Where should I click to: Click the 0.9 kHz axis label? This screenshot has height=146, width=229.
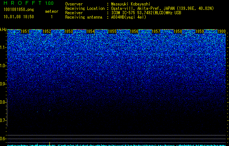pos(3,84)
